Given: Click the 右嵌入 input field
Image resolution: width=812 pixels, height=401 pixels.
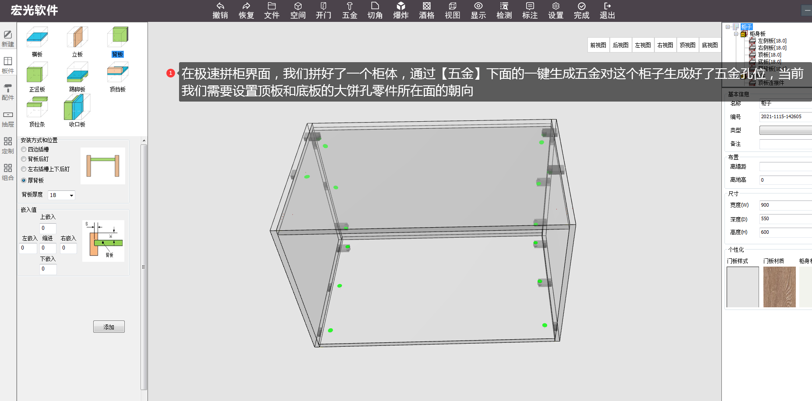Looking at the screenshot, I should [x=68, y=248].
